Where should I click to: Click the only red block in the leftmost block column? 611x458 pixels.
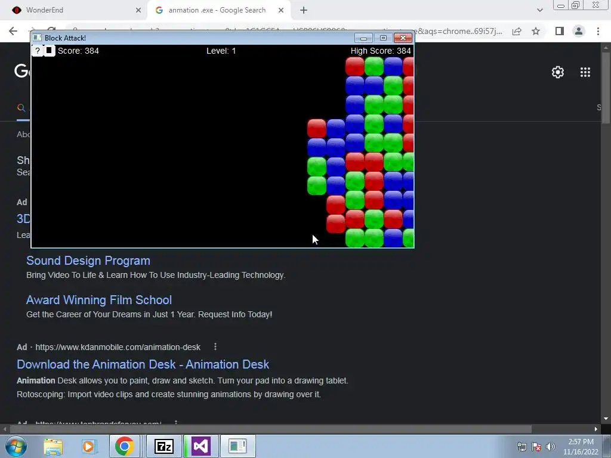pos(316,129)
